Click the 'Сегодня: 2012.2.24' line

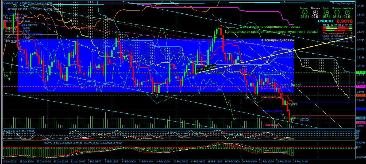[16, 15]
